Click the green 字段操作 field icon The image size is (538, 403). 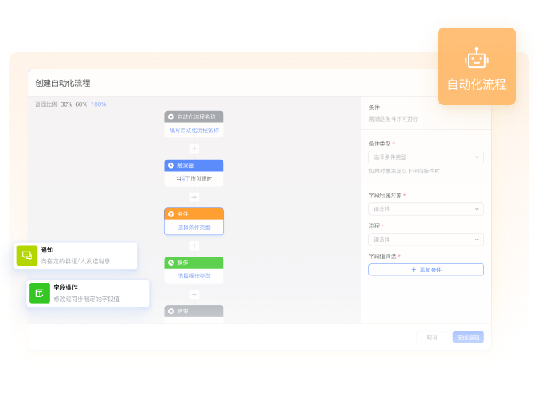pyautogui.click(x=40, y=293)
